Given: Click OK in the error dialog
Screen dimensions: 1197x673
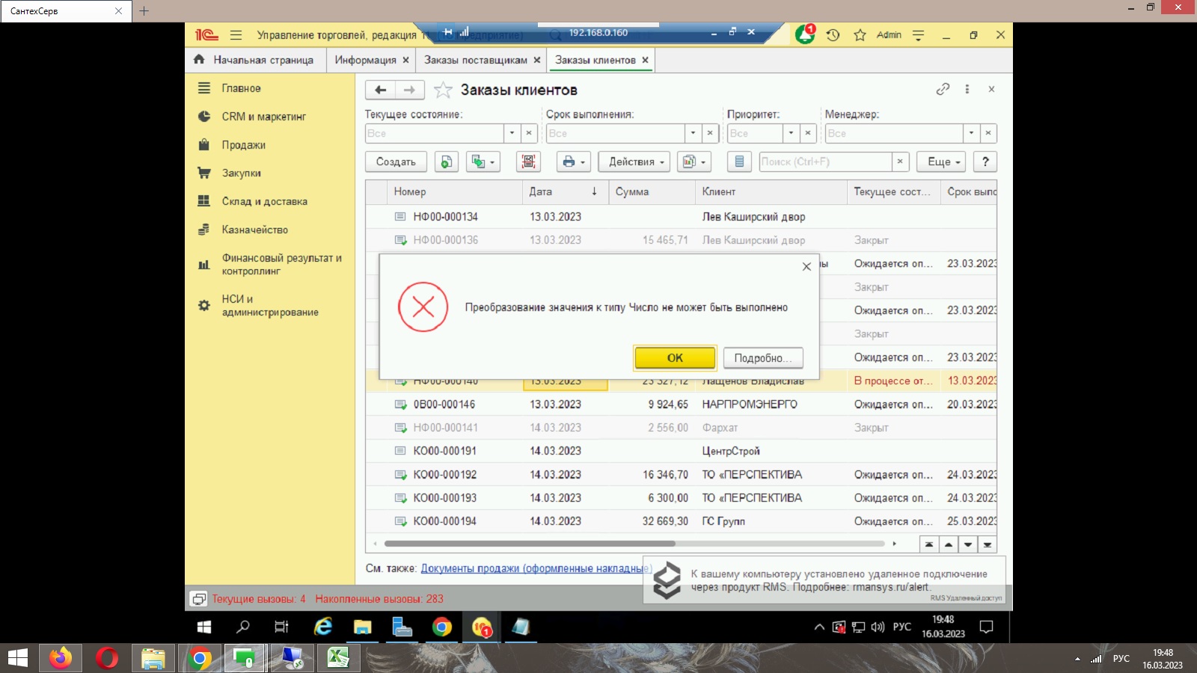Looking at the screenshot, I should tap(674, 358).
